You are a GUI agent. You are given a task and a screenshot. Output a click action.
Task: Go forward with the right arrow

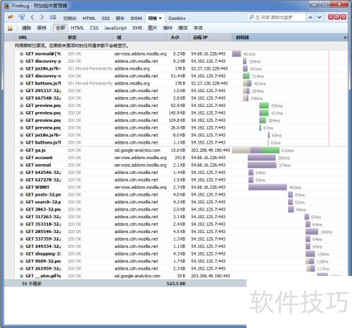point(42,17)
